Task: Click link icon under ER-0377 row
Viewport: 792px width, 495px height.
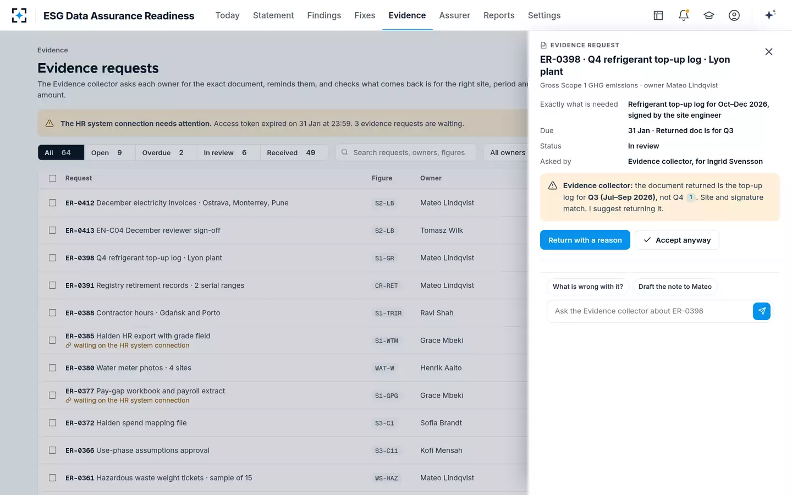Action: (69, 401)
